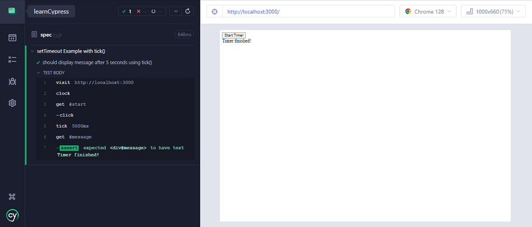Open viewport 1000x660 size dropdown
The image size is (532, 227).
[494, 11]
